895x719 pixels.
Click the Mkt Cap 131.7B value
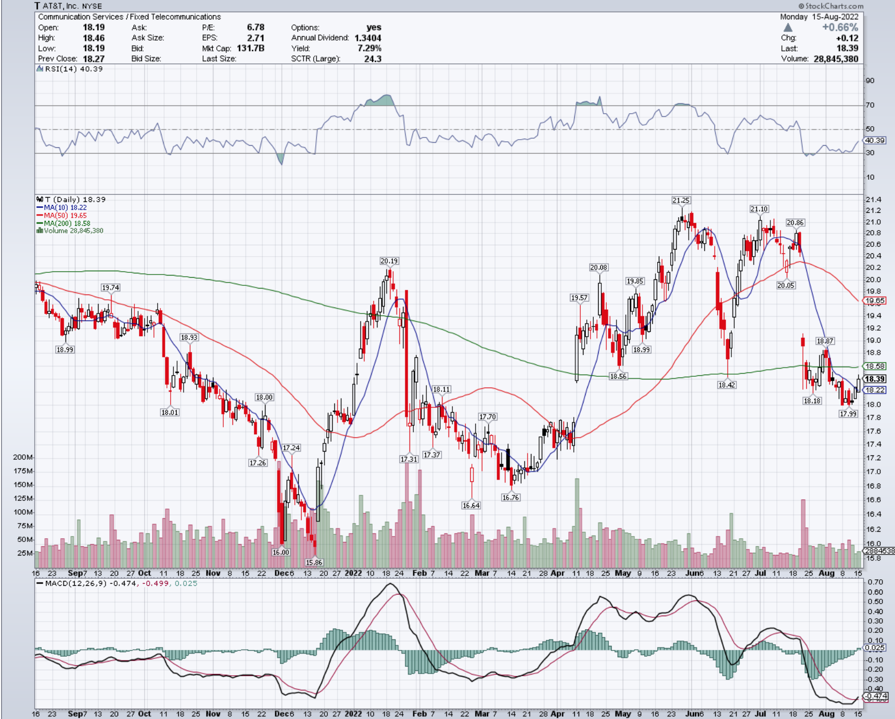pos(250,48)
